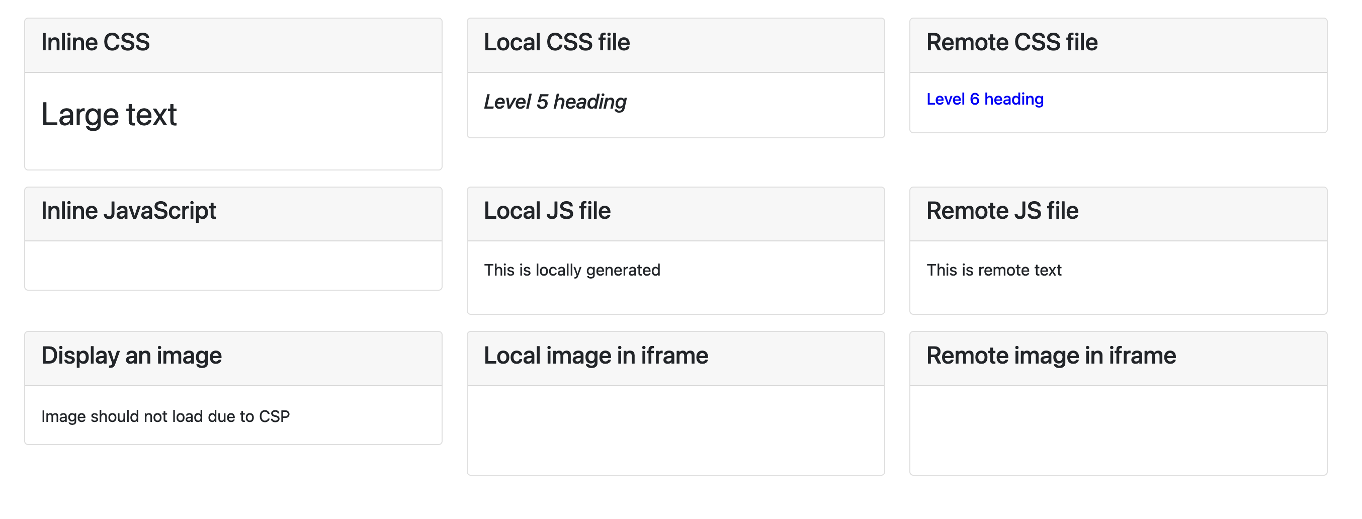The width and height of the screenshot is (1362, 519).
Task: Click the Inline JavaScript card header
Action: click(x=129, y=211)
